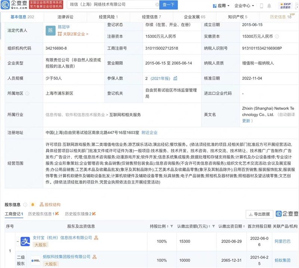299x268 pixels.
Task: Click the 上海市浦东新区 region value
Action: (59, 93)
